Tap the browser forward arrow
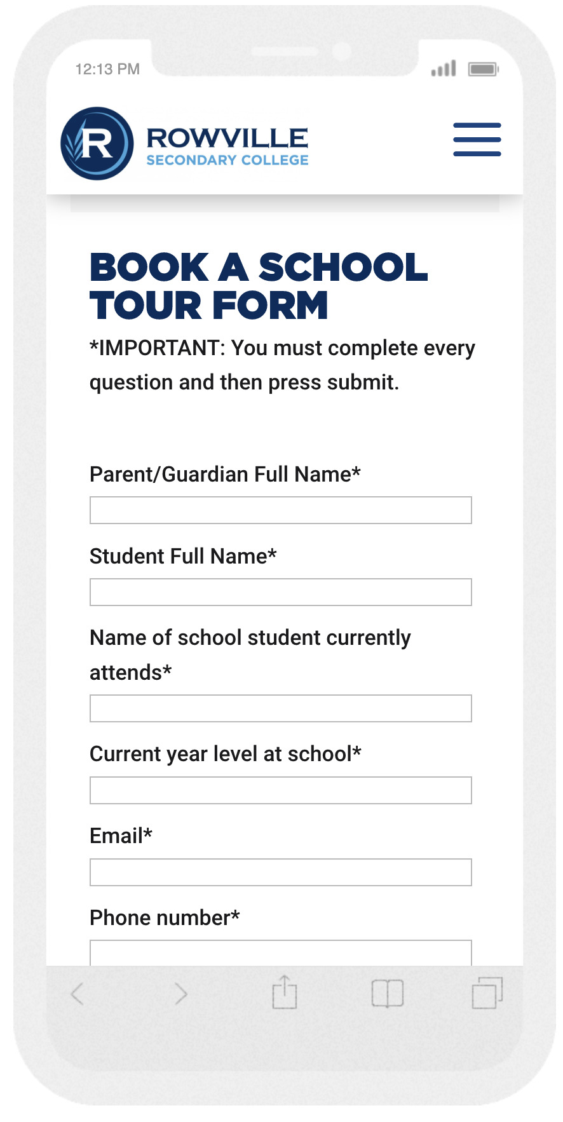This screenshot has width=563, height=1122. click(x=181, y=993)
